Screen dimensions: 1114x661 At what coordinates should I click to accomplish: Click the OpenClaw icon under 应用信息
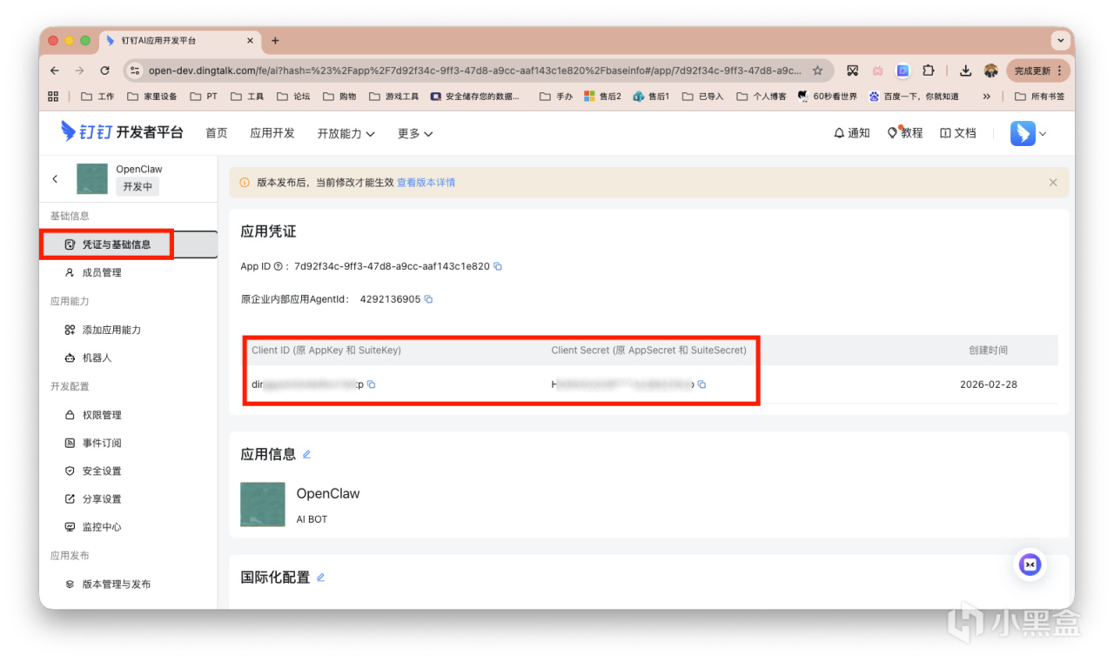[x=263, y=504]
